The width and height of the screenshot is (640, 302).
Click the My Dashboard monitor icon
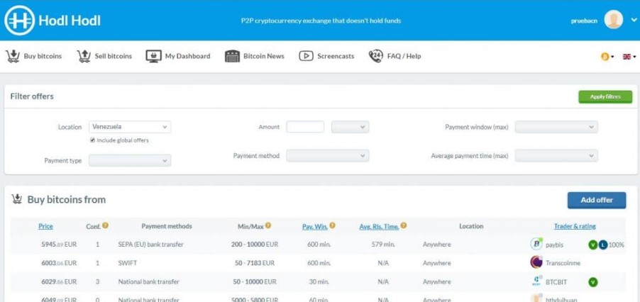pos(154,56)
